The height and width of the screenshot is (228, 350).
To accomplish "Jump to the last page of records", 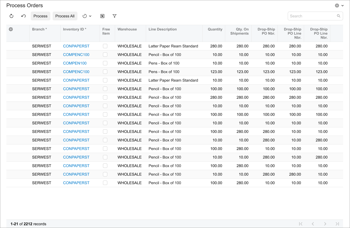I will tap(337, 224).
